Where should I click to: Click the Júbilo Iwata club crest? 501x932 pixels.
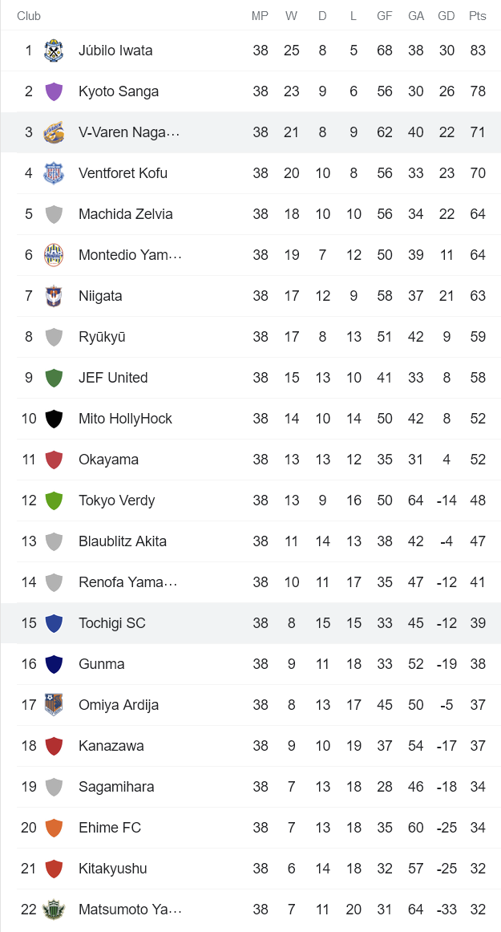(x=54, y=51)
